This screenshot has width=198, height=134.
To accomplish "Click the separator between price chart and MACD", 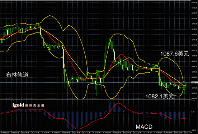I will click(x=95, y=99).
